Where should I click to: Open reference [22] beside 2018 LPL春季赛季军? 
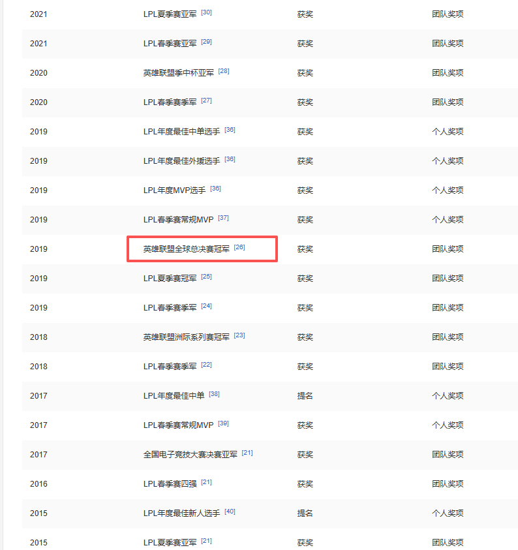click(x=206, y=365)
